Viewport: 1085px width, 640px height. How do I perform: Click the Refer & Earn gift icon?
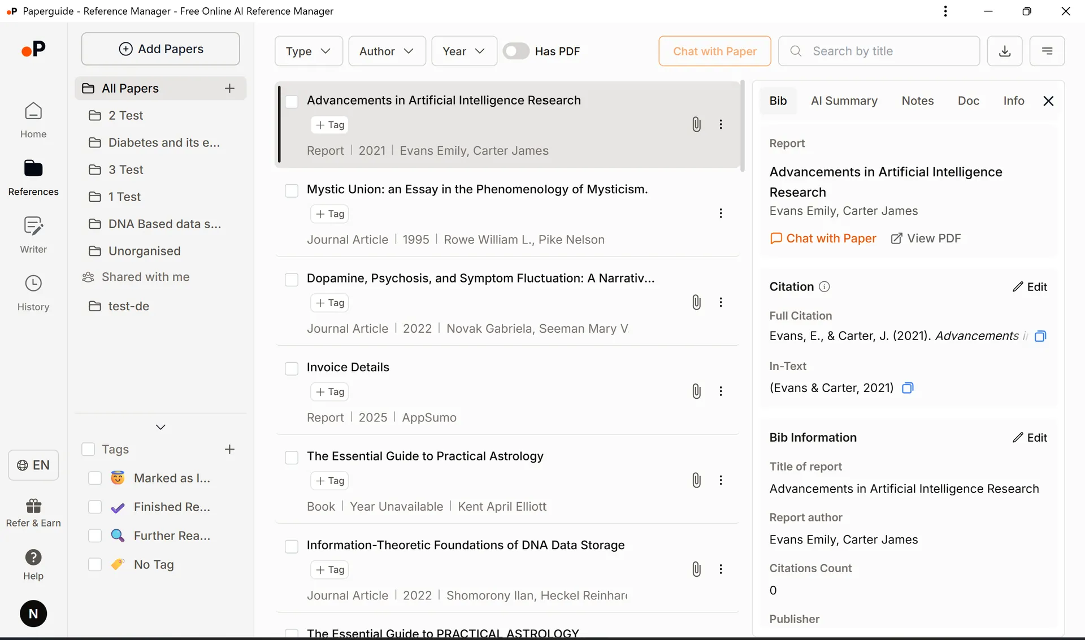click(33, 512)
